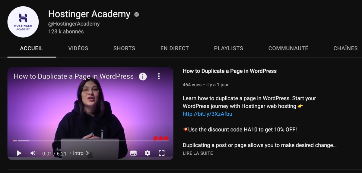Open the three-dot video options menu

[x=159, y=76]
